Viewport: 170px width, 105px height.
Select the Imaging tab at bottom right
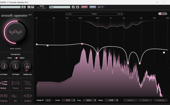pos(160,100)
